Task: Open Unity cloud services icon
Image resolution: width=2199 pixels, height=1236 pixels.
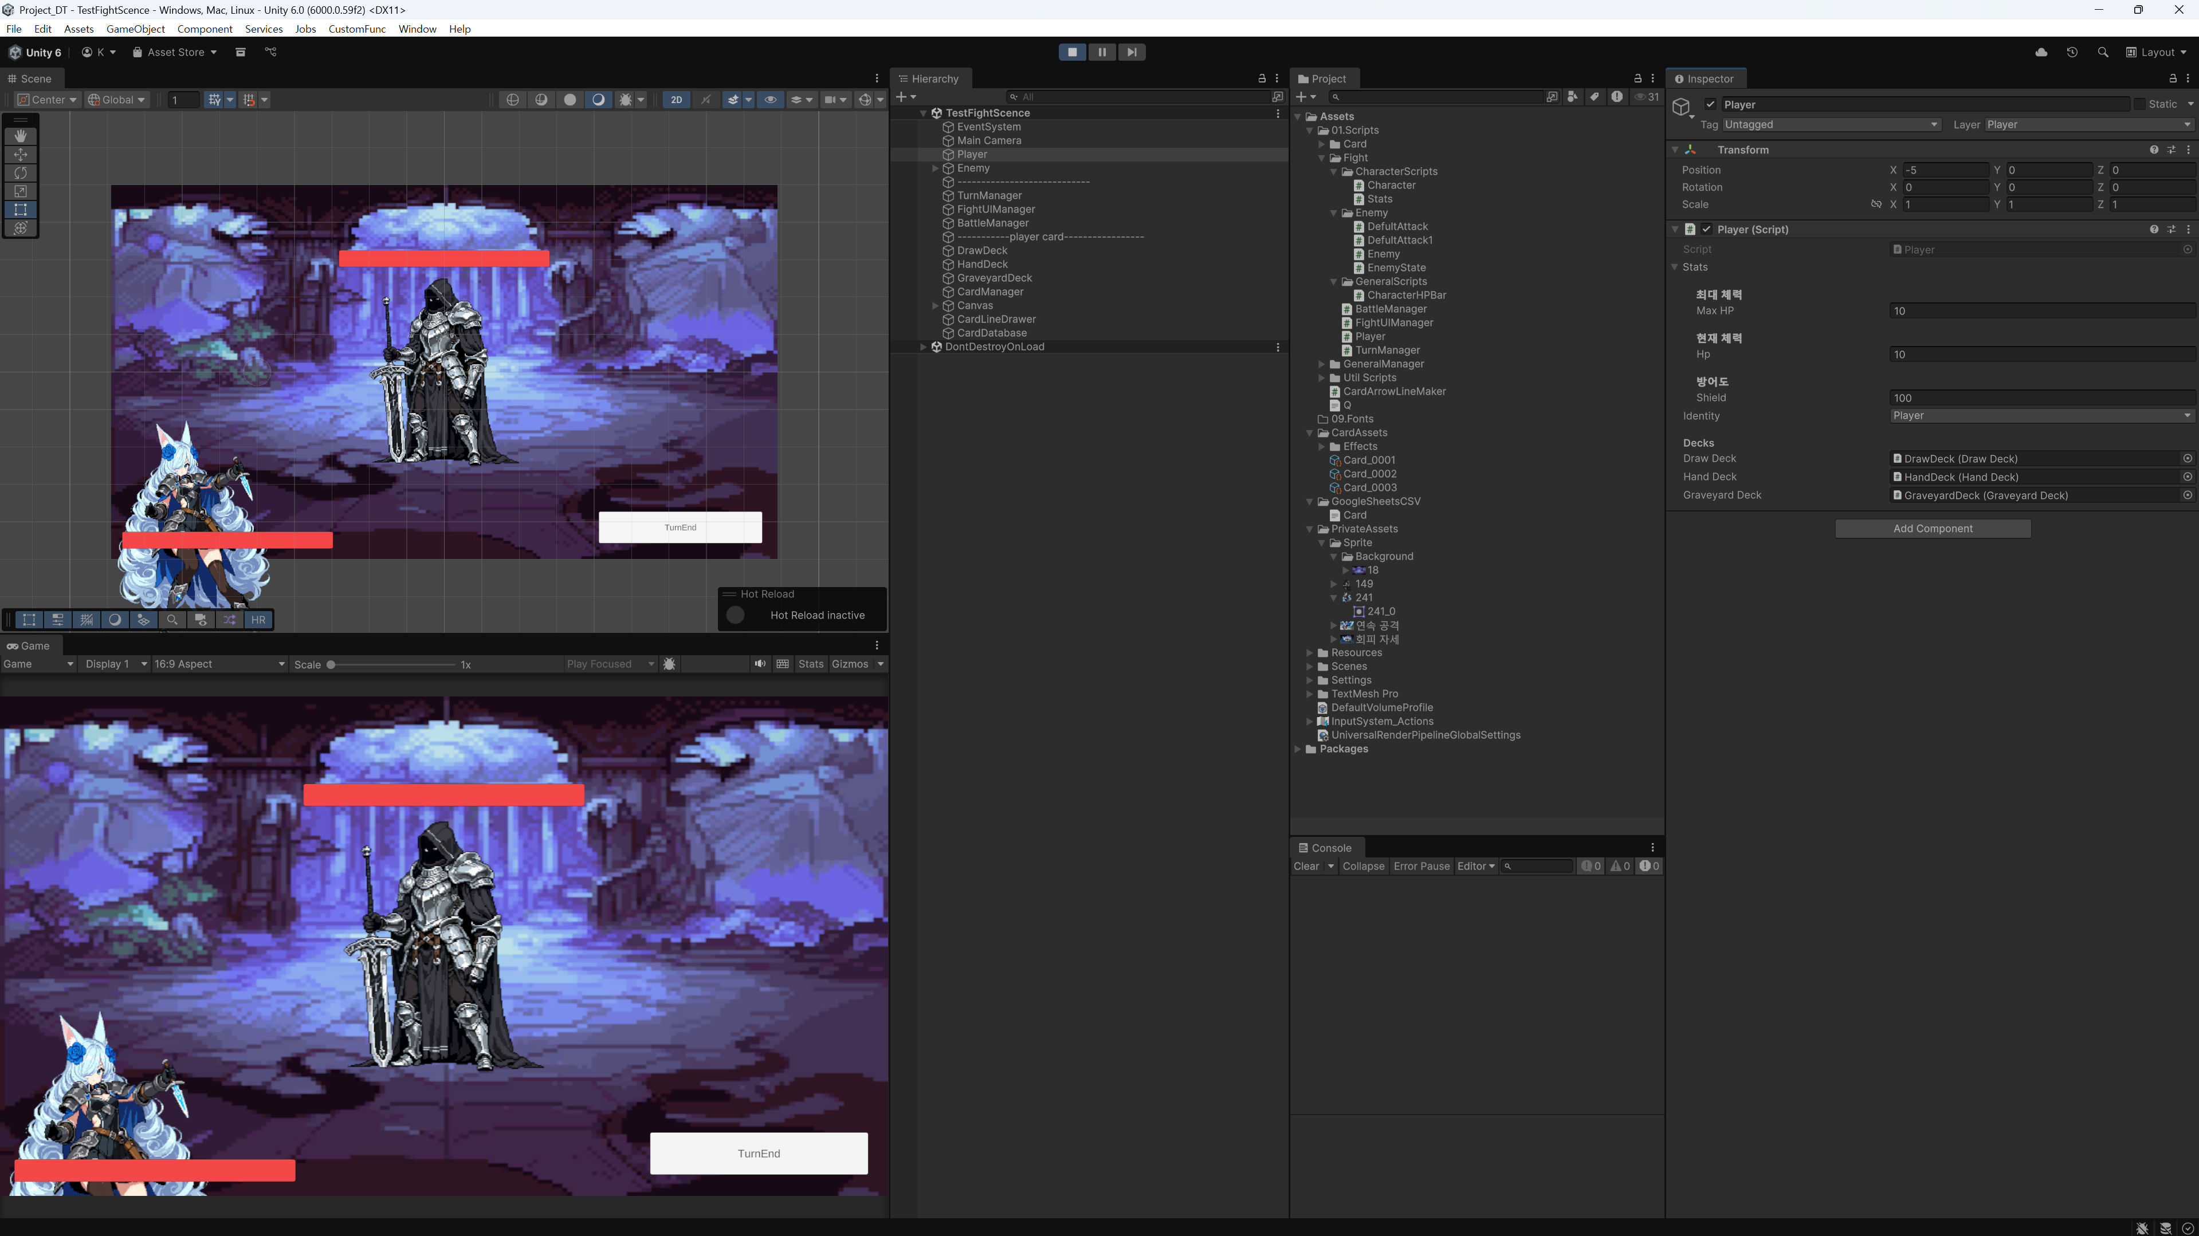Action: [2041, 52]
